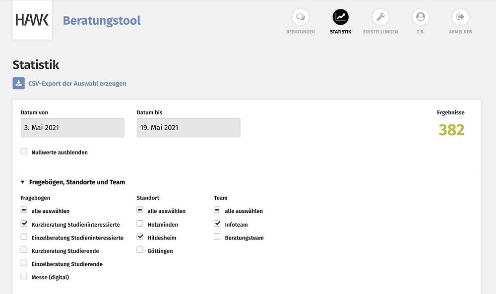Check the Holzminden location checkbox
The image size is (496, 294).
140,224
